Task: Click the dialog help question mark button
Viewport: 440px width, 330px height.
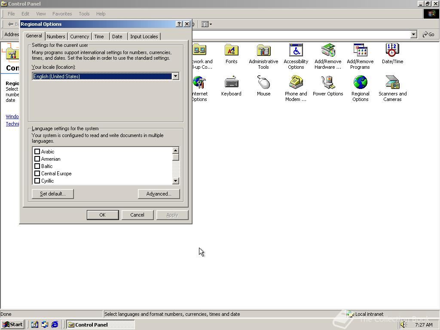Action: click(179, 24)
